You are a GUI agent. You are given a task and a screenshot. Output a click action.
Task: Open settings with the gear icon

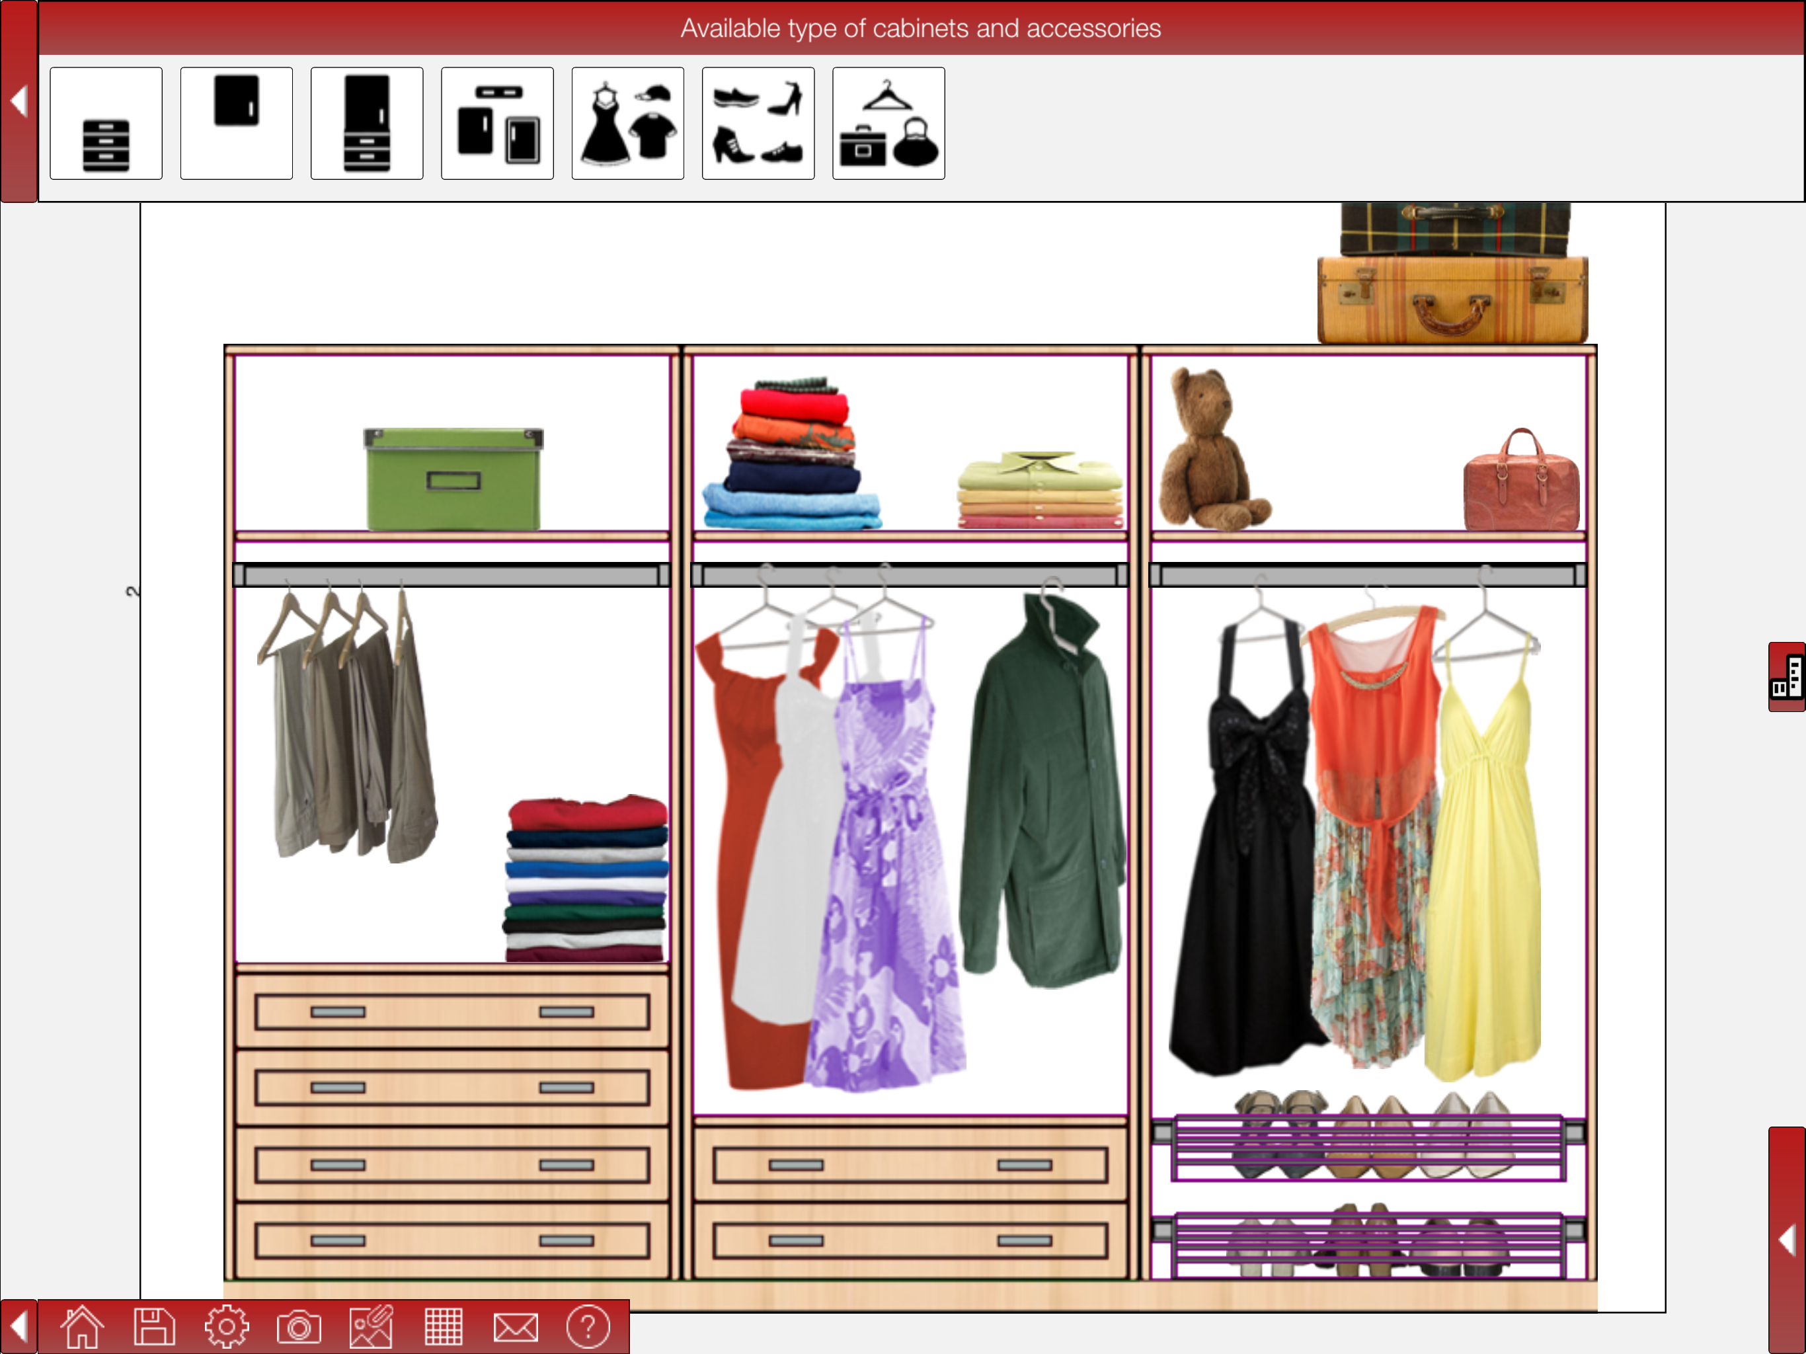click(x=226, y=1327)
